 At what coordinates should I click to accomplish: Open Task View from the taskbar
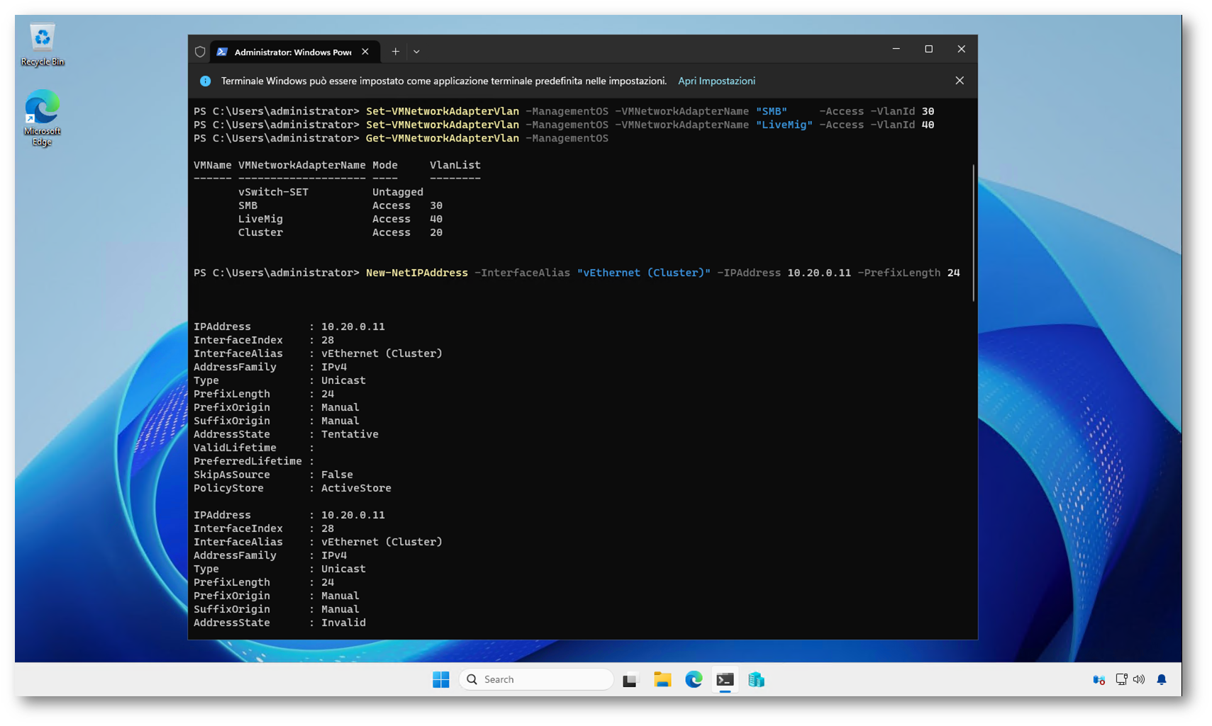(x=630, y=680)
